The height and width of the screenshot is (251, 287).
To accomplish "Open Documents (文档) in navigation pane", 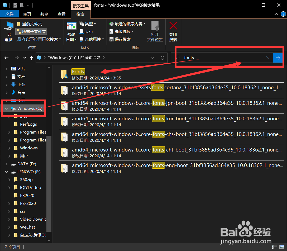I will click(x=18, y=77).
